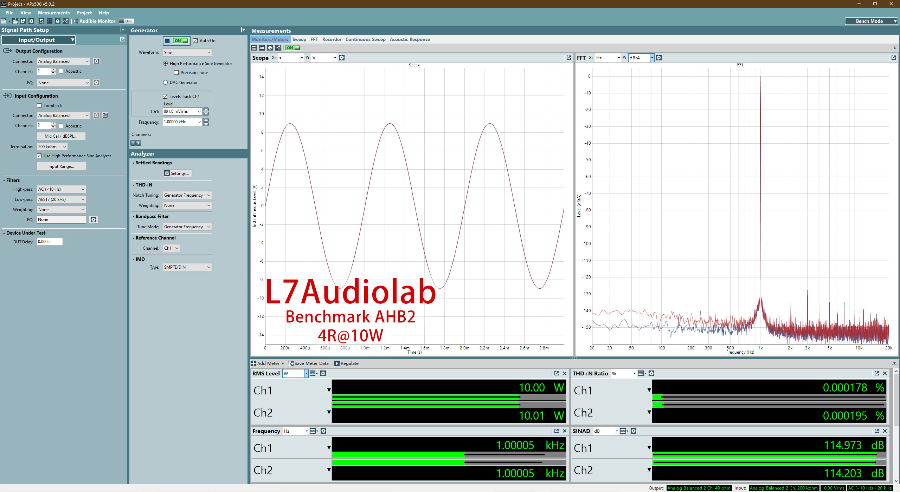The height and width of the screenshot is (492, 900).
Task: Open project settings gear in the top toolbar
Action: [31, 21]
